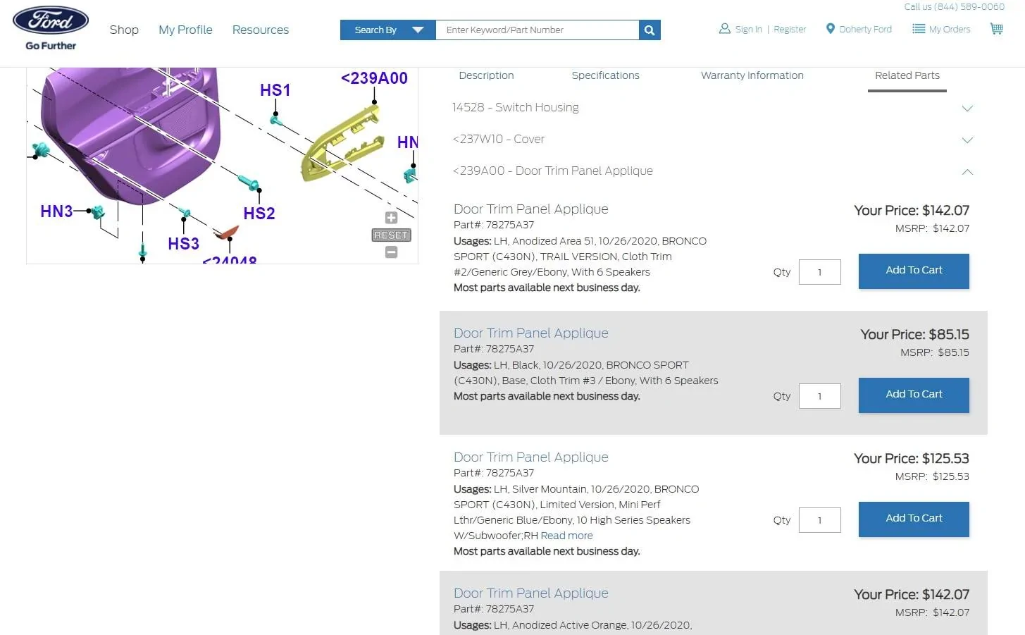Click the Ford logo
Image resolution: width=1025 pixels, height=635 pixels.
coord(51,21)
